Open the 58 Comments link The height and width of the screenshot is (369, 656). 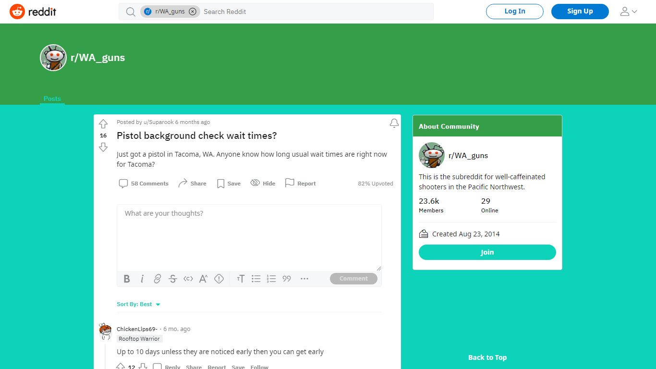coord(144,184)
